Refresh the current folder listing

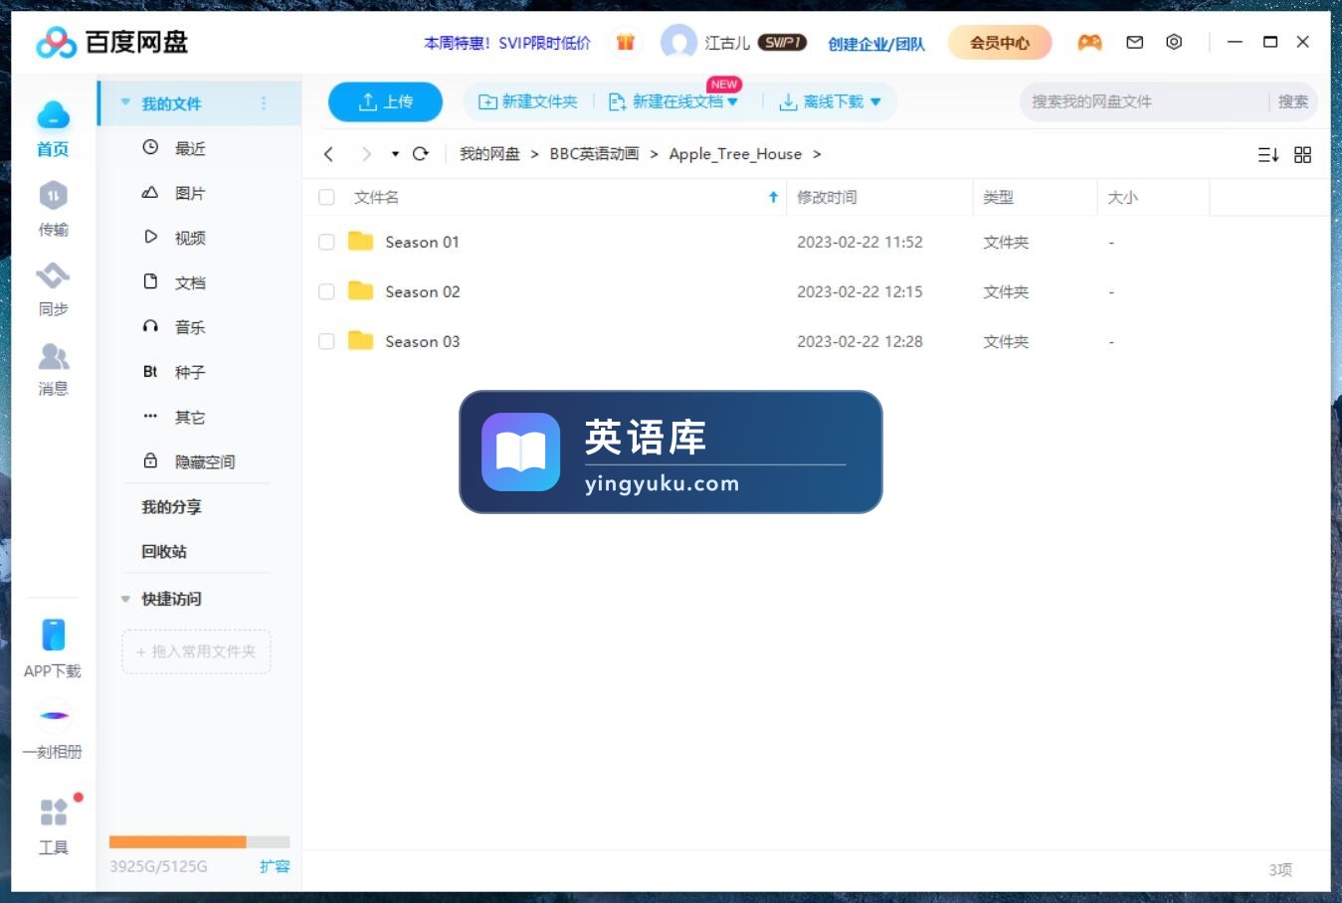click(421, 154)
